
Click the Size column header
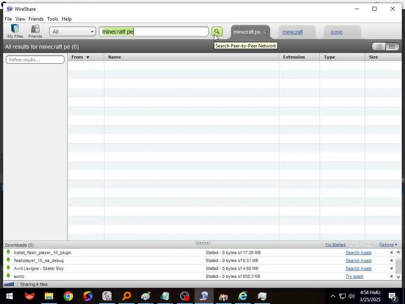coord(383,57)
